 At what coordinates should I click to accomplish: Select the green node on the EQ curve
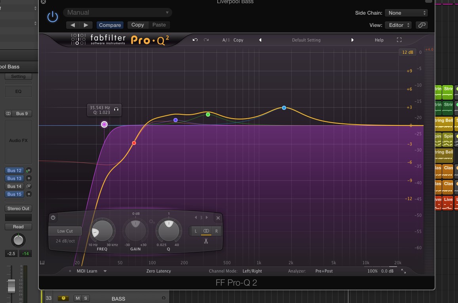click(x=208, y=114)
